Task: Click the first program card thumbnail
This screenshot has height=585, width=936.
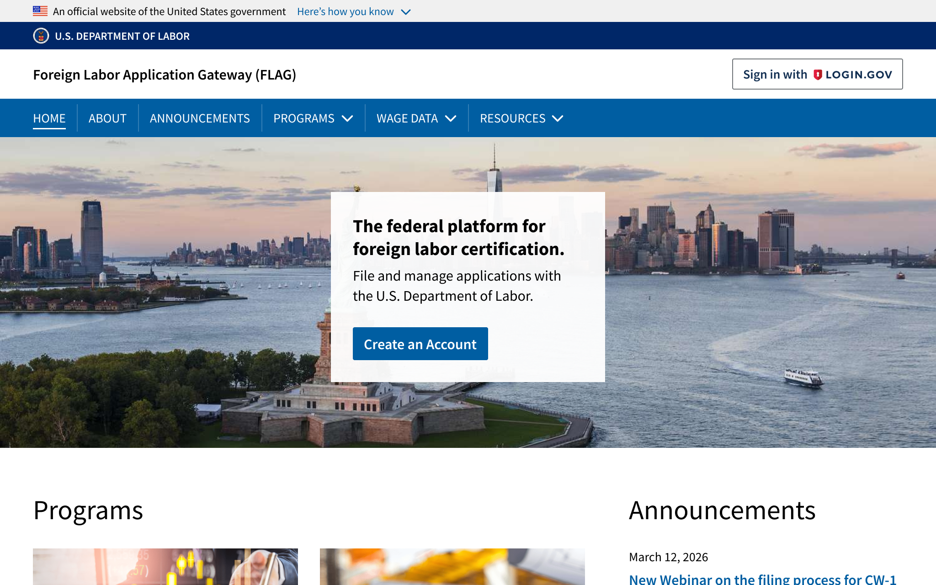Action: click(165, 567)
